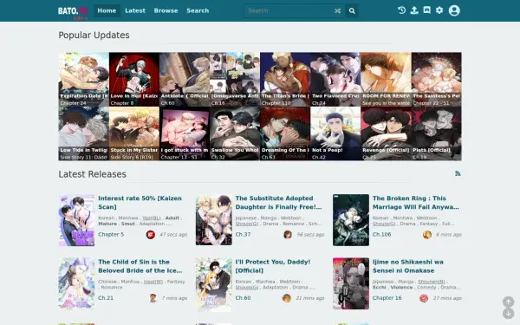Open uploader avatar beside 47 secs ago
Screen dimensions: 520x325
pyautogui.click(x=151, y=235)
